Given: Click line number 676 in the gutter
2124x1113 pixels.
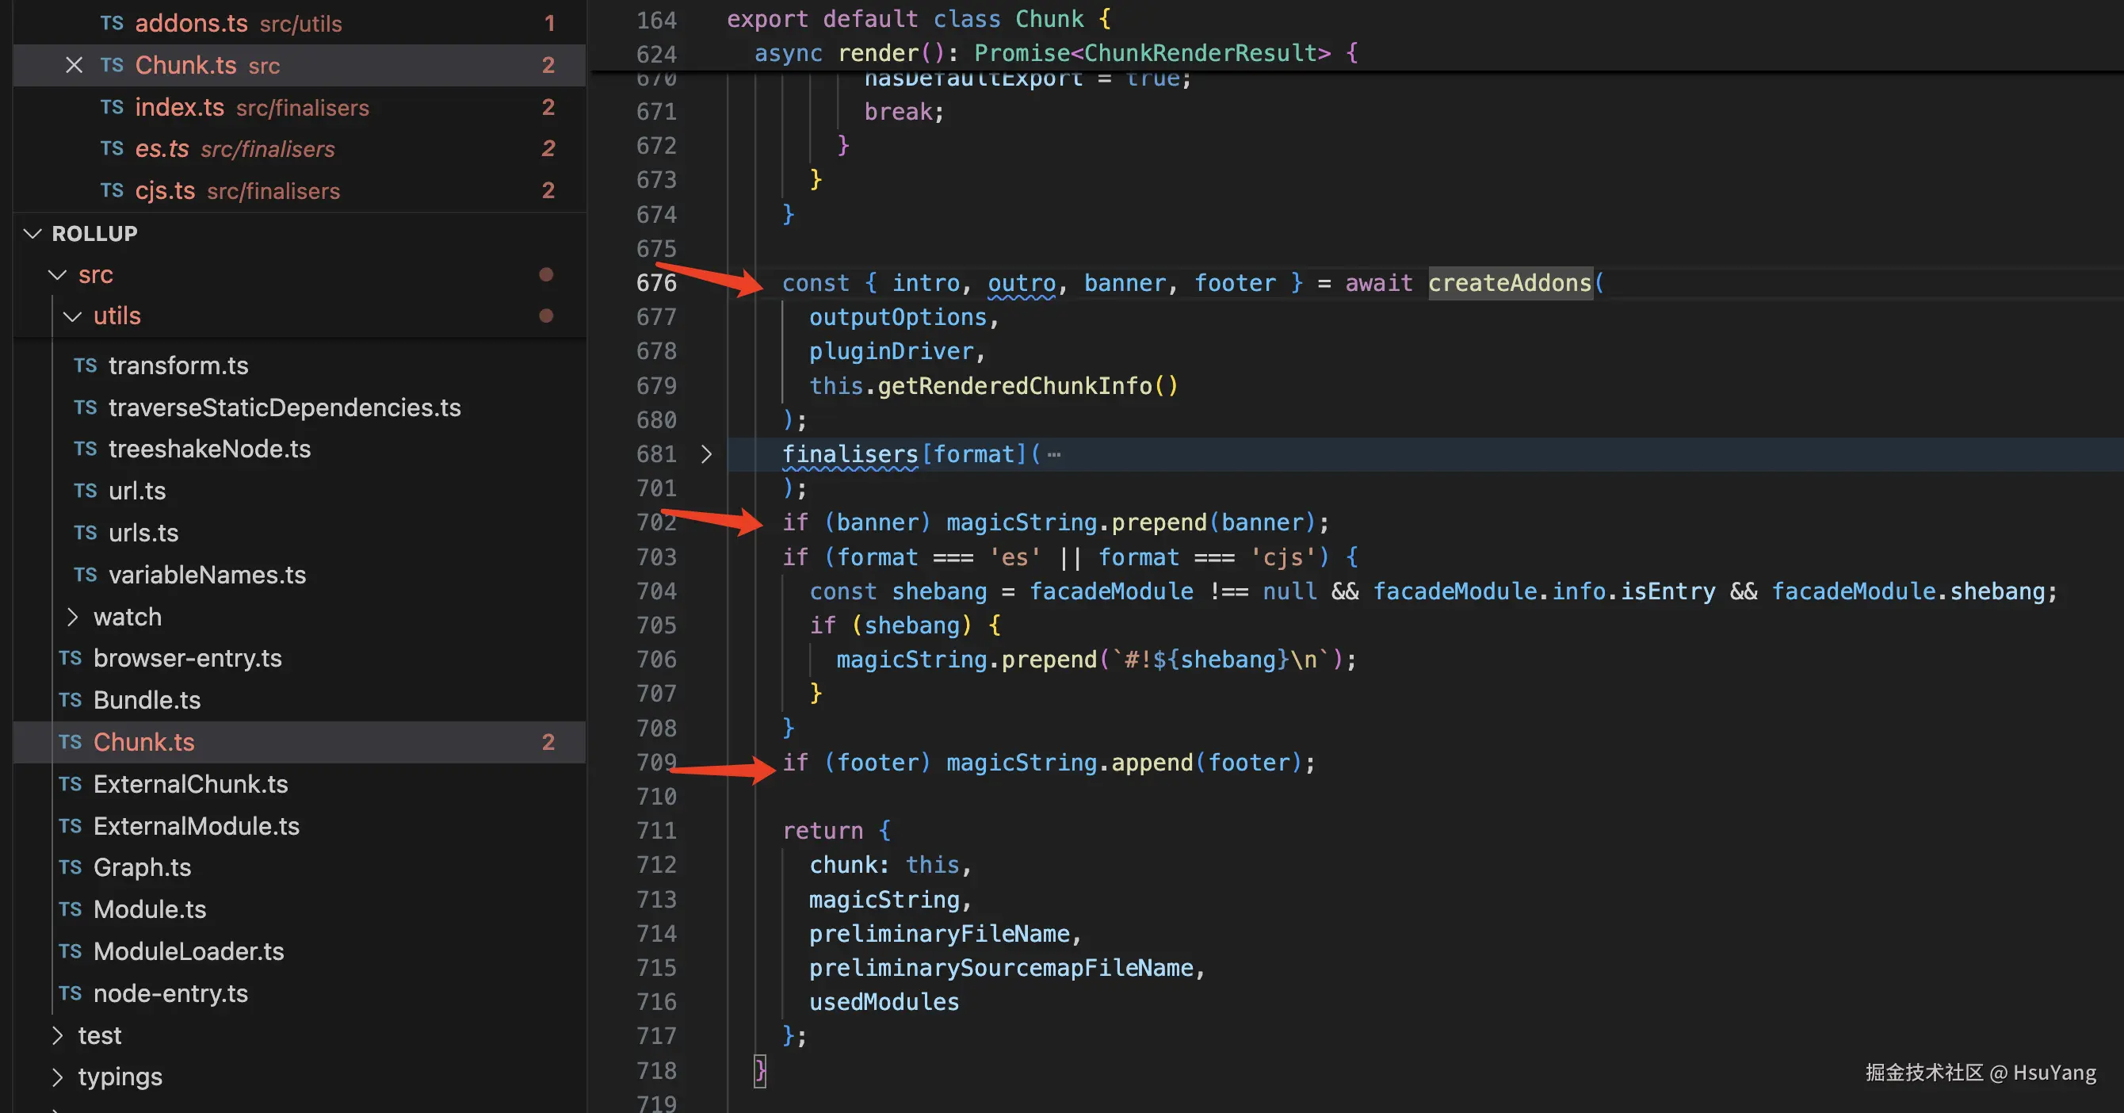Looking at the screenshot, I should click(x=656, y=283).
